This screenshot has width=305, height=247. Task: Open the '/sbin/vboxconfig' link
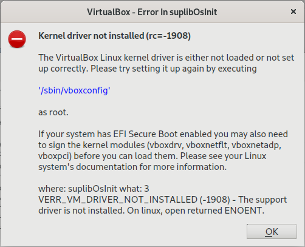[x=74, y=90]
